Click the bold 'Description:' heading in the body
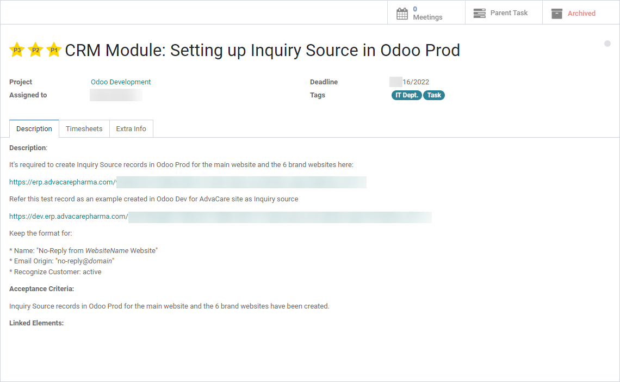 pyautogui.click(x=28, y=147)
